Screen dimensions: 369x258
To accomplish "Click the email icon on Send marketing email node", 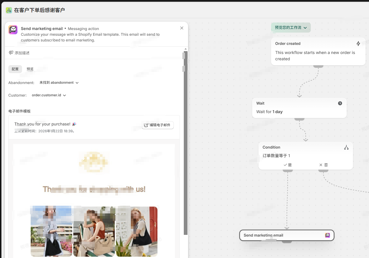I will click(x=327, y=235).
